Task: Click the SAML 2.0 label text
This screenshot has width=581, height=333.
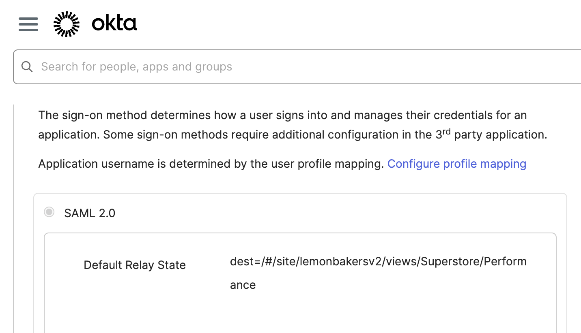Action: [90, 213]
